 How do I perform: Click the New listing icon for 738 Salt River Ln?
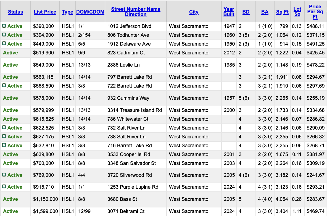point(4,136)
